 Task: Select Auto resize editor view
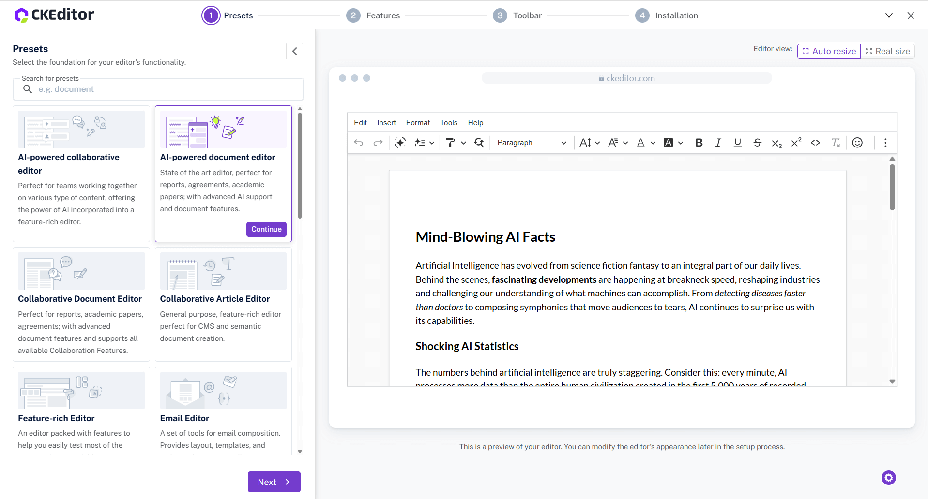[828, 51]
